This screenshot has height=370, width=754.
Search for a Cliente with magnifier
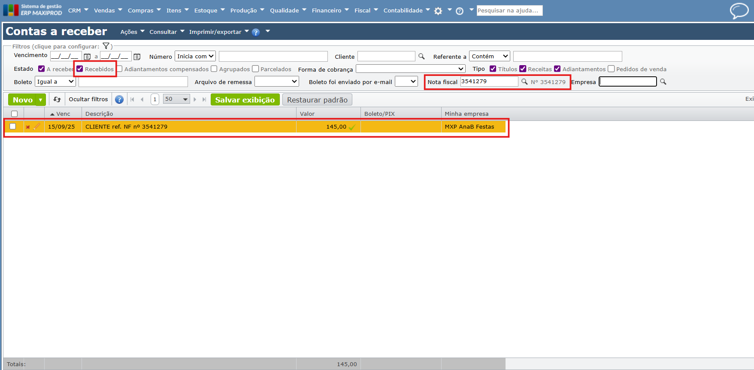[421, 56]
